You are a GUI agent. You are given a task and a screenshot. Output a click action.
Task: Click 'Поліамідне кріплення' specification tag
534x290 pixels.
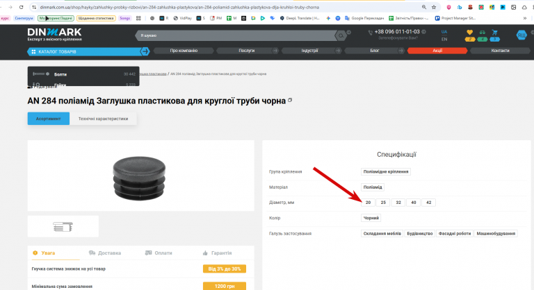point(385,171)
